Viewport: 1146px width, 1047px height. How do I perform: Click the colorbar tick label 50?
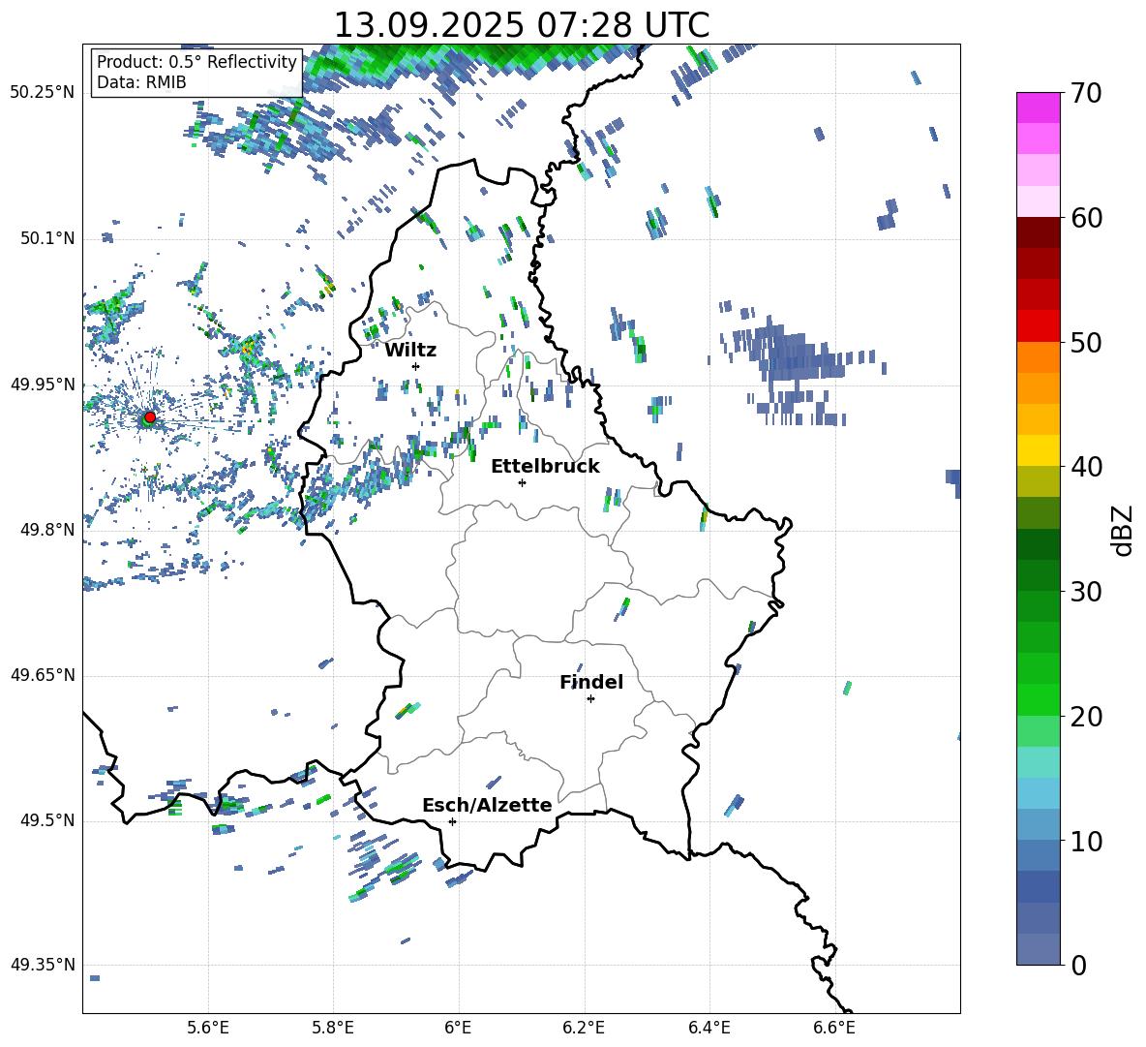pos(1086,342)
